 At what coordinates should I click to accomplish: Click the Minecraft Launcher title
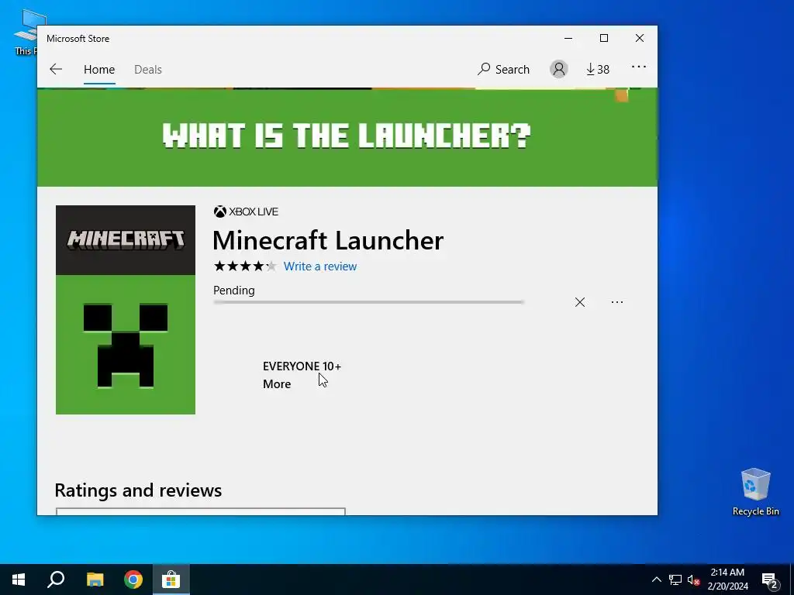pos(328,240)
